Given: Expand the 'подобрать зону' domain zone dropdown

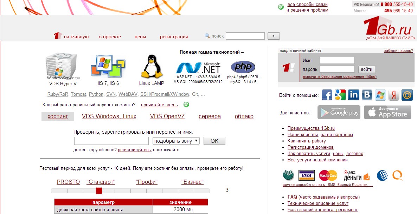Looking at the screenshot, I should pyautogui.click(x=176, y=141).
